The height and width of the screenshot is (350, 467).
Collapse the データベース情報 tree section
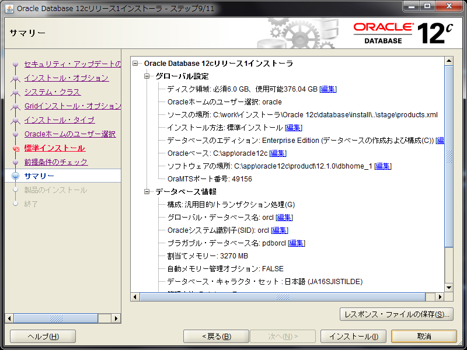pyautogui.click(x=147, y=191)
